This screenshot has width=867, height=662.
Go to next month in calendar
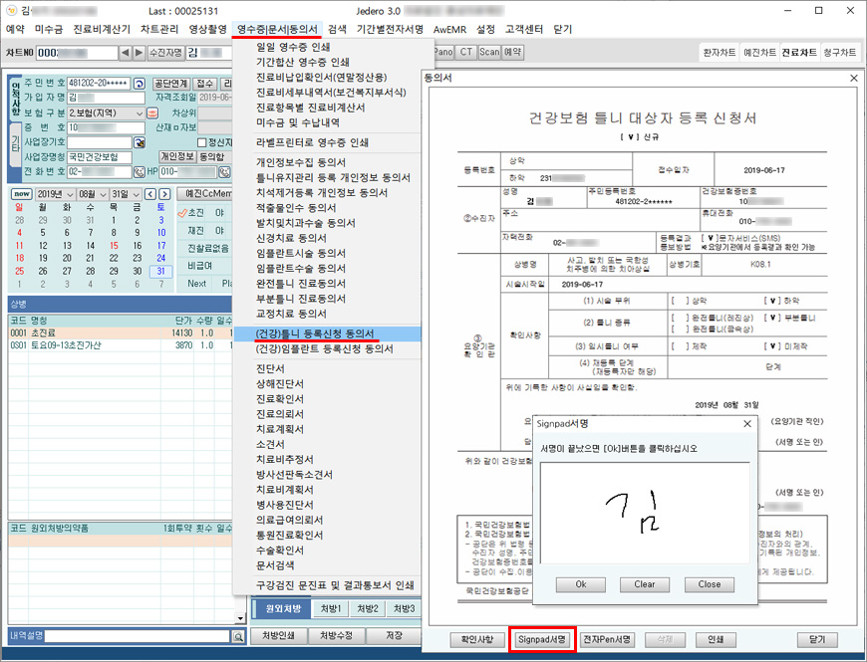coord(164,193)
